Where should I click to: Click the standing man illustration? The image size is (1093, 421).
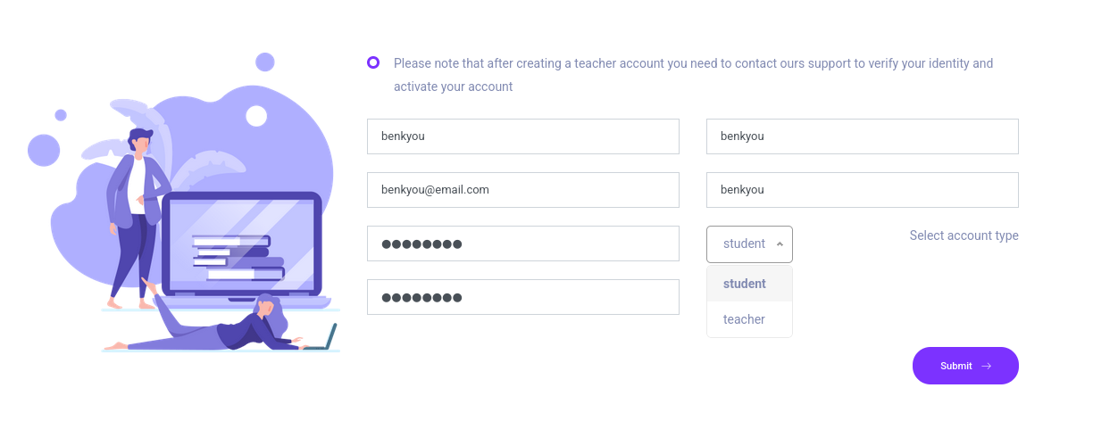[136, 214]
